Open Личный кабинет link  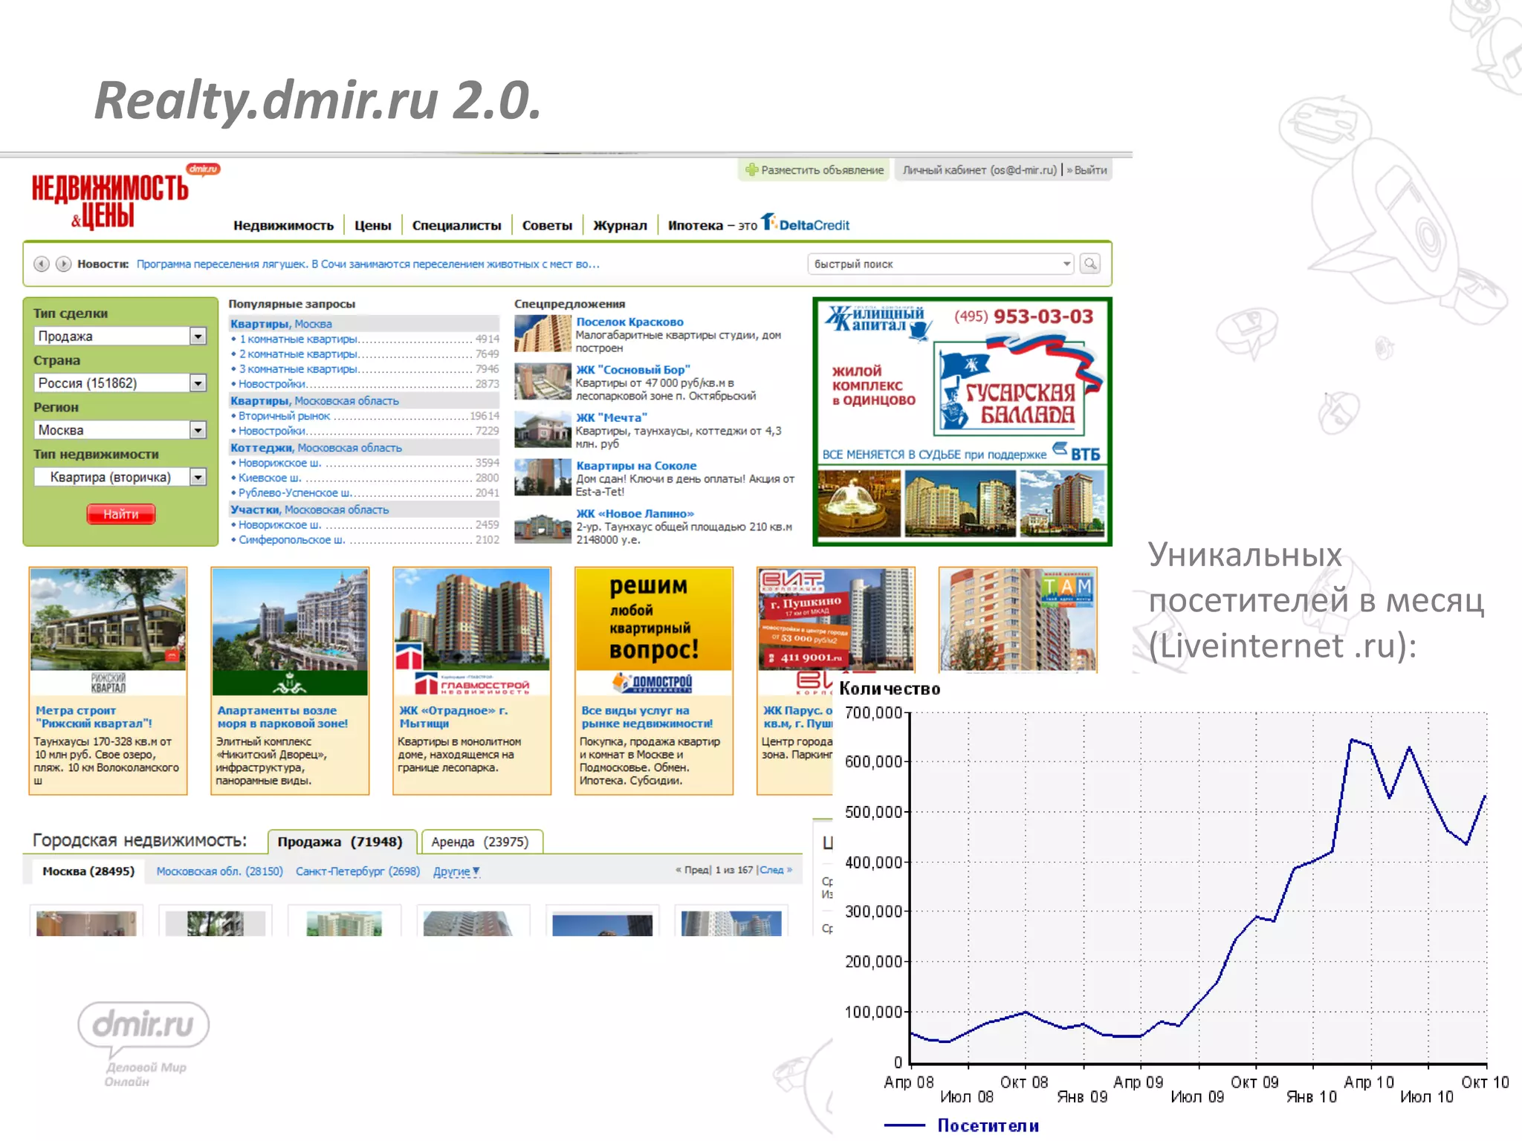[979, 170]
